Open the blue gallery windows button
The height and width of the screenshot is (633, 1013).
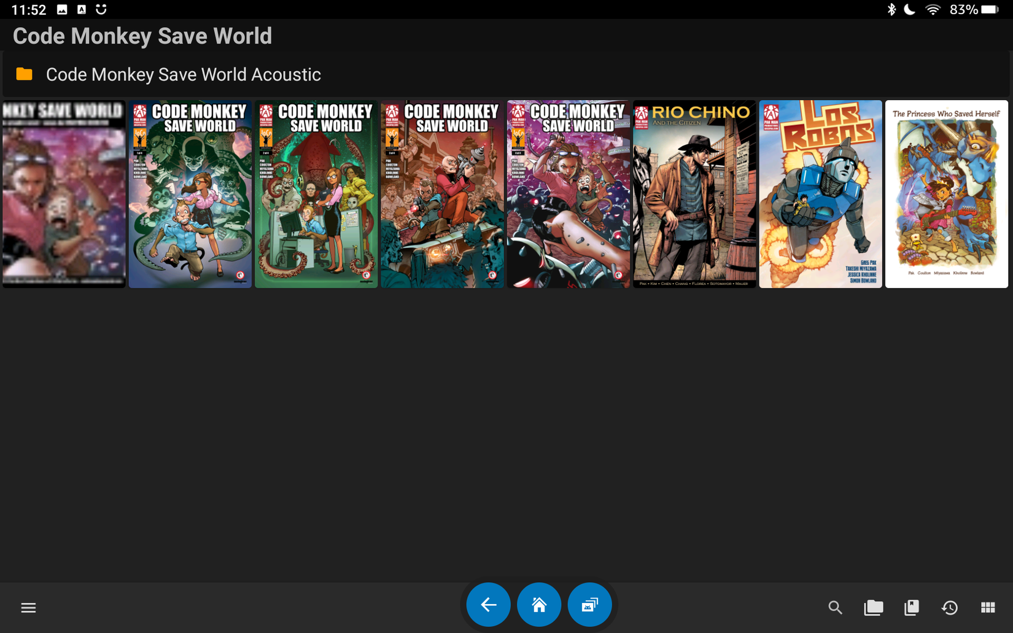point(589,605)
